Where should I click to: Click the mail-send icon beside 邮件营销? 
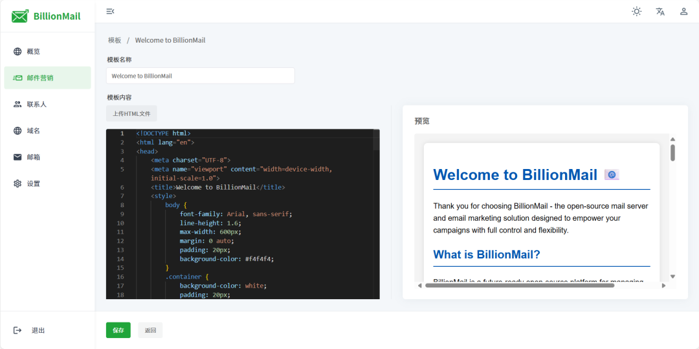click(17, 78)
